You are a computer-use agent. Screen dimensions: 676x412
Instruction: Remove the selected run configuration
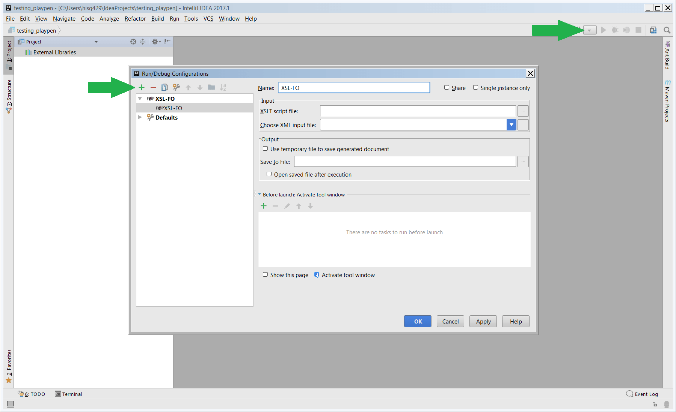pos(153,87)
